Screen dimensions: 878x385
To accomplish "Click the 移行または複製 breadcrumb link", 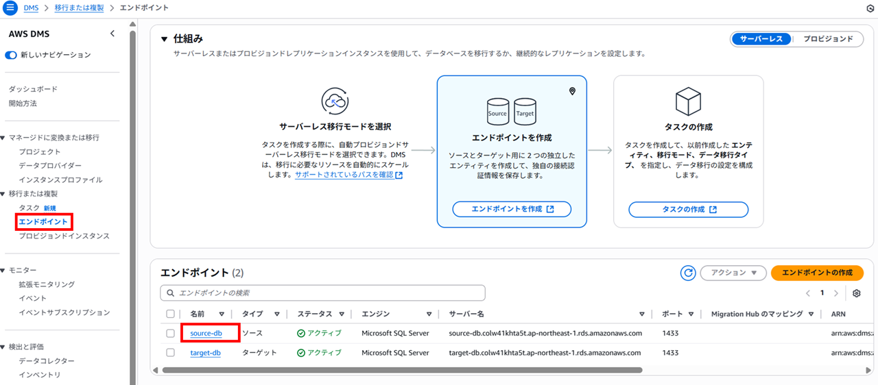I will coord(78,8).
